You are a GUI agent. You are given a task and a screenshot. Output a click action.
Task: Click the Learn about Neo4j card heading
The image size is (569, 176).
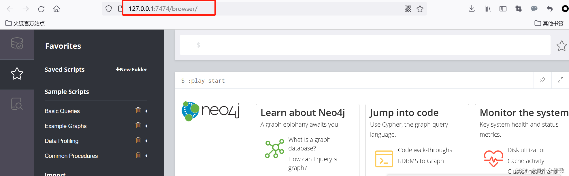tap(303, 113)
